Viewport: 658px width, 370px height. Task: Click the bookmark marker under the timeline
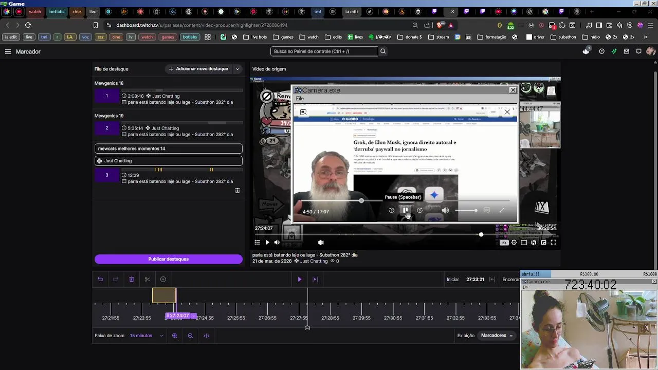307,327
